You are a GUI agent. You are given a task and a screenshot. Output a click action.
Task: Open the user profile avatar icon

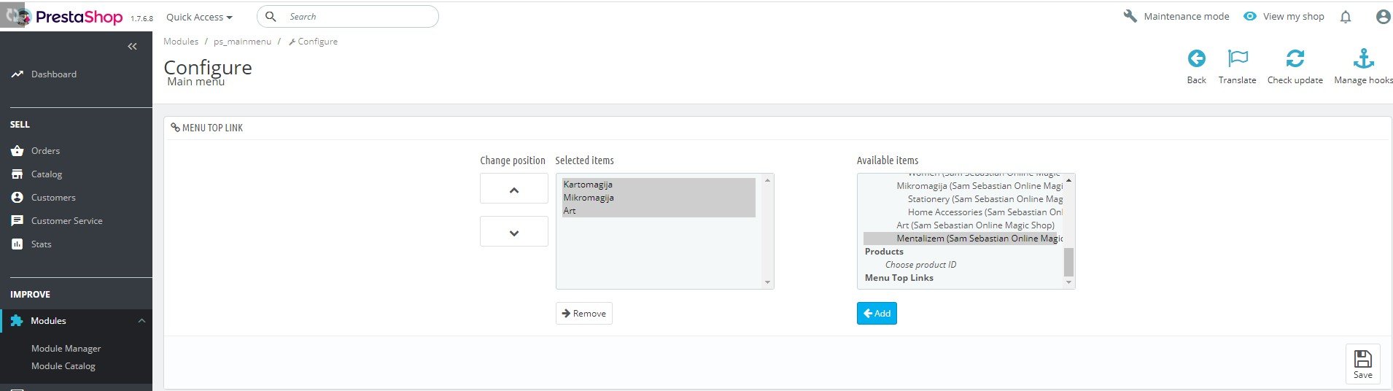tap(1382, 17)
